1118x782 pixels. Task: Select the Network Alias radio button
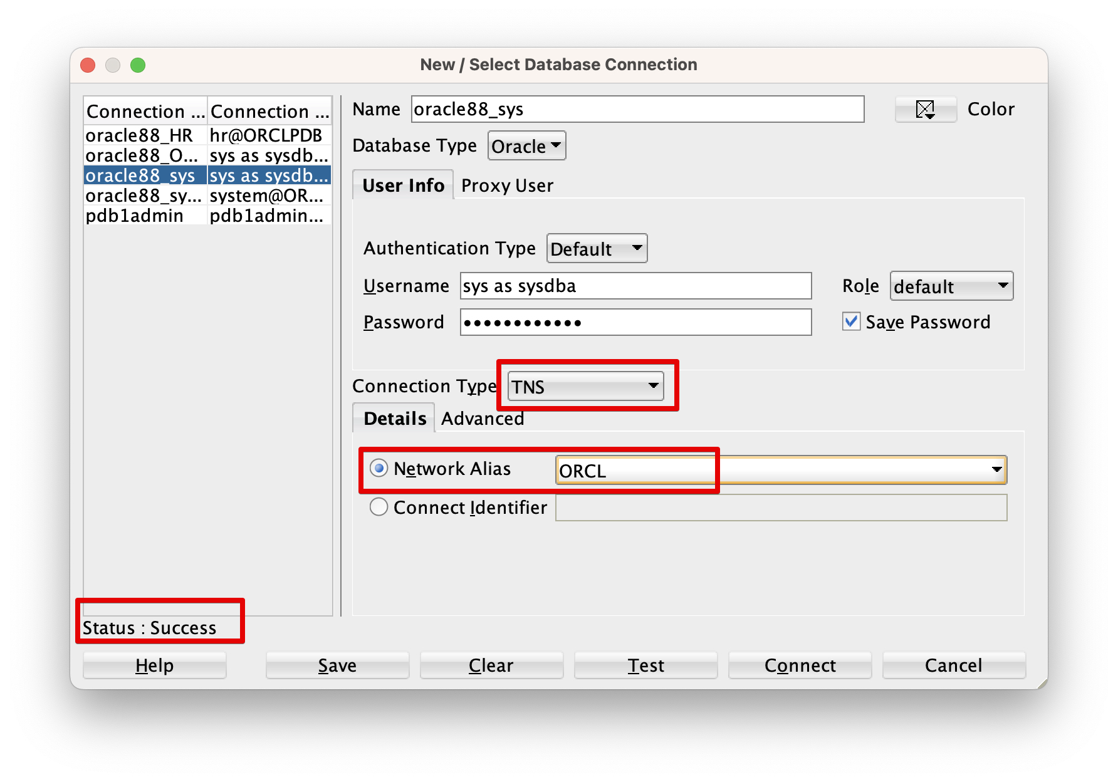pos(379,469)
